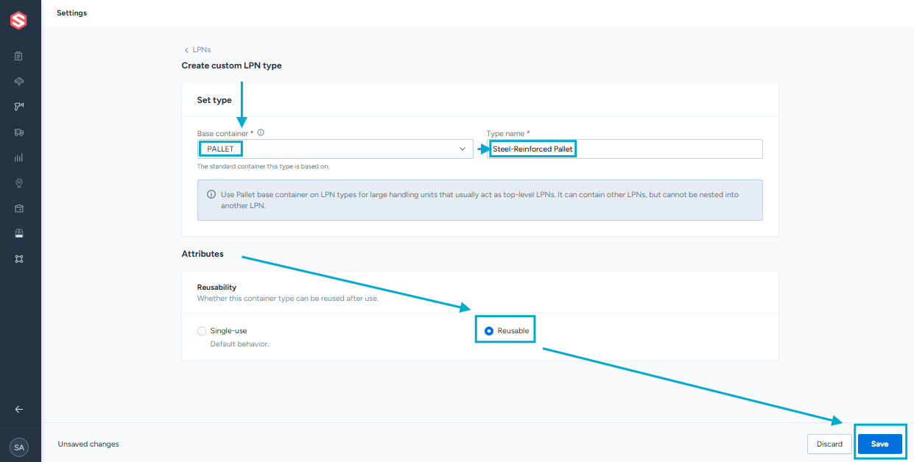Screen dimensions: 914x462
Task: Open the storefront icon in sidebar
Action: point(19,233)
